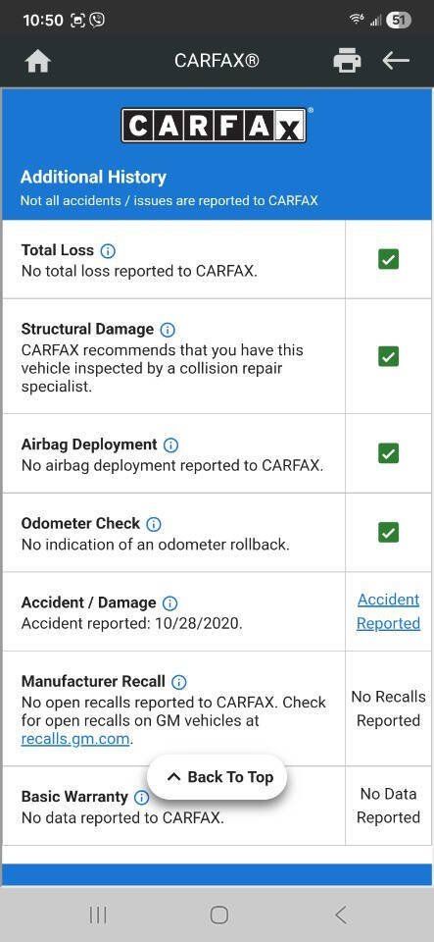The height and width of the screenshot is (942, 434).
Task: Visit recalls.gm.com link
Action: (75, 738)
